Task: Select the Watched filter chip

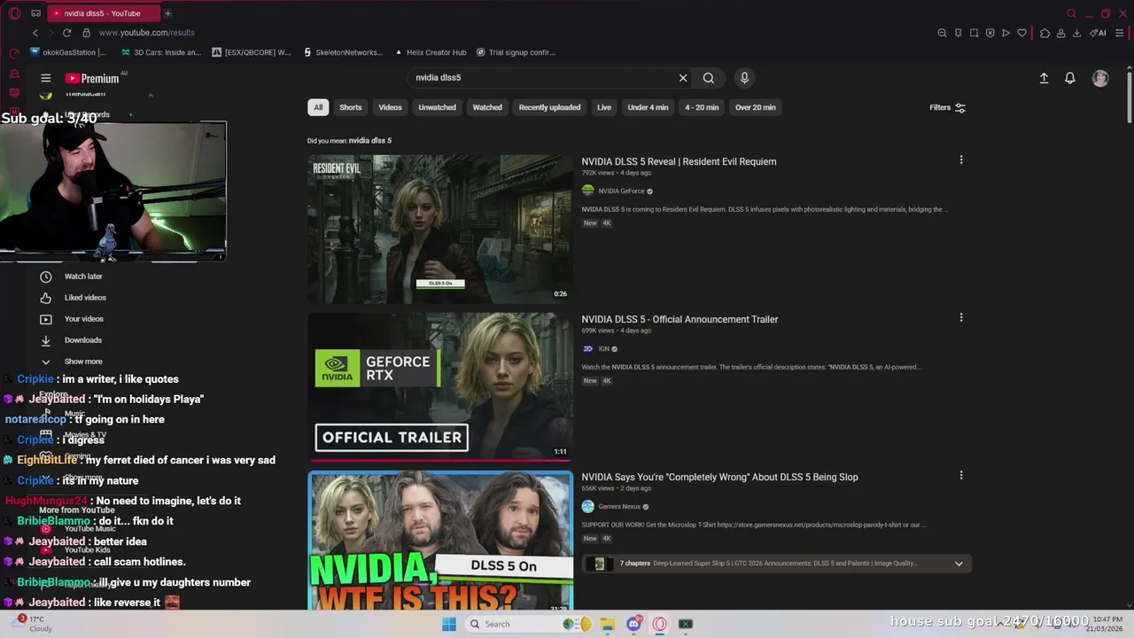Action: (487, 107)
